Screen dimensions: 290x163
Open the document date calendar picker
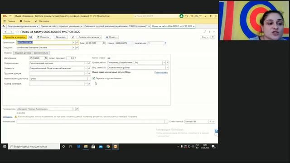click(104, 43)
